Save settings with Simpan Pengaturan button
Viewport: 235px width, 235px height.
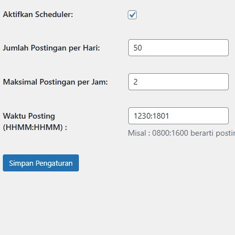[41, 163]
